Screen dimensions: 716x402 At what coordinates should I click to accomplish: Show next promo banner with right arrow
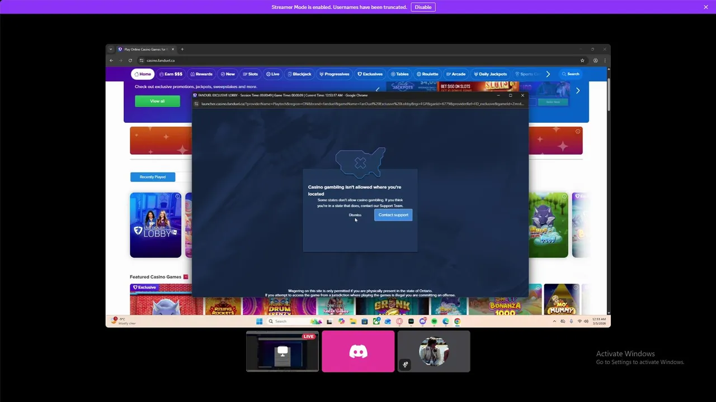tap(578, 90)
